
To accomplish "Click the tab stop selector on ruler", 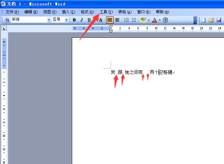I will [4, 28].
